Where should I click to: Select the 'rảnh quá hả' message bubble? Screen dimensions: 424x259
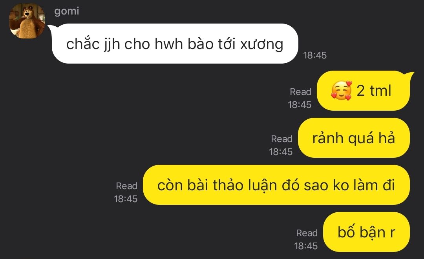pyautogui.click(x=354, y=138)
